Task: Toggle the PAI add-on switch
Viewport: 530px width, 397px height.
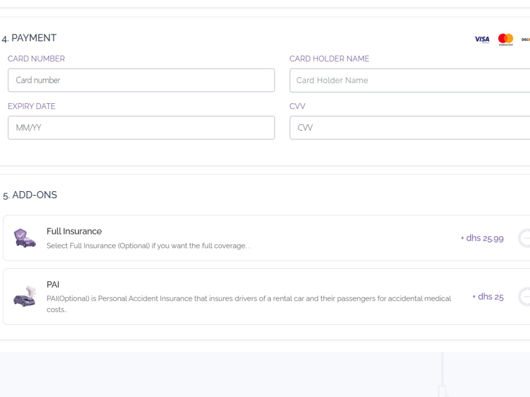Action: pyautogui.click(x=524, y=297)
